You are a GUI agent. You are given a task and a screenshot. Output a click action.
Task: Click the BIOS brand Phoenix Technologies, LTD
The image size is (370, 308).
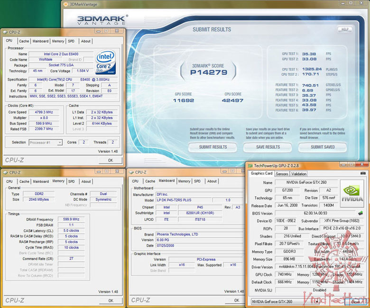(199, 234)
